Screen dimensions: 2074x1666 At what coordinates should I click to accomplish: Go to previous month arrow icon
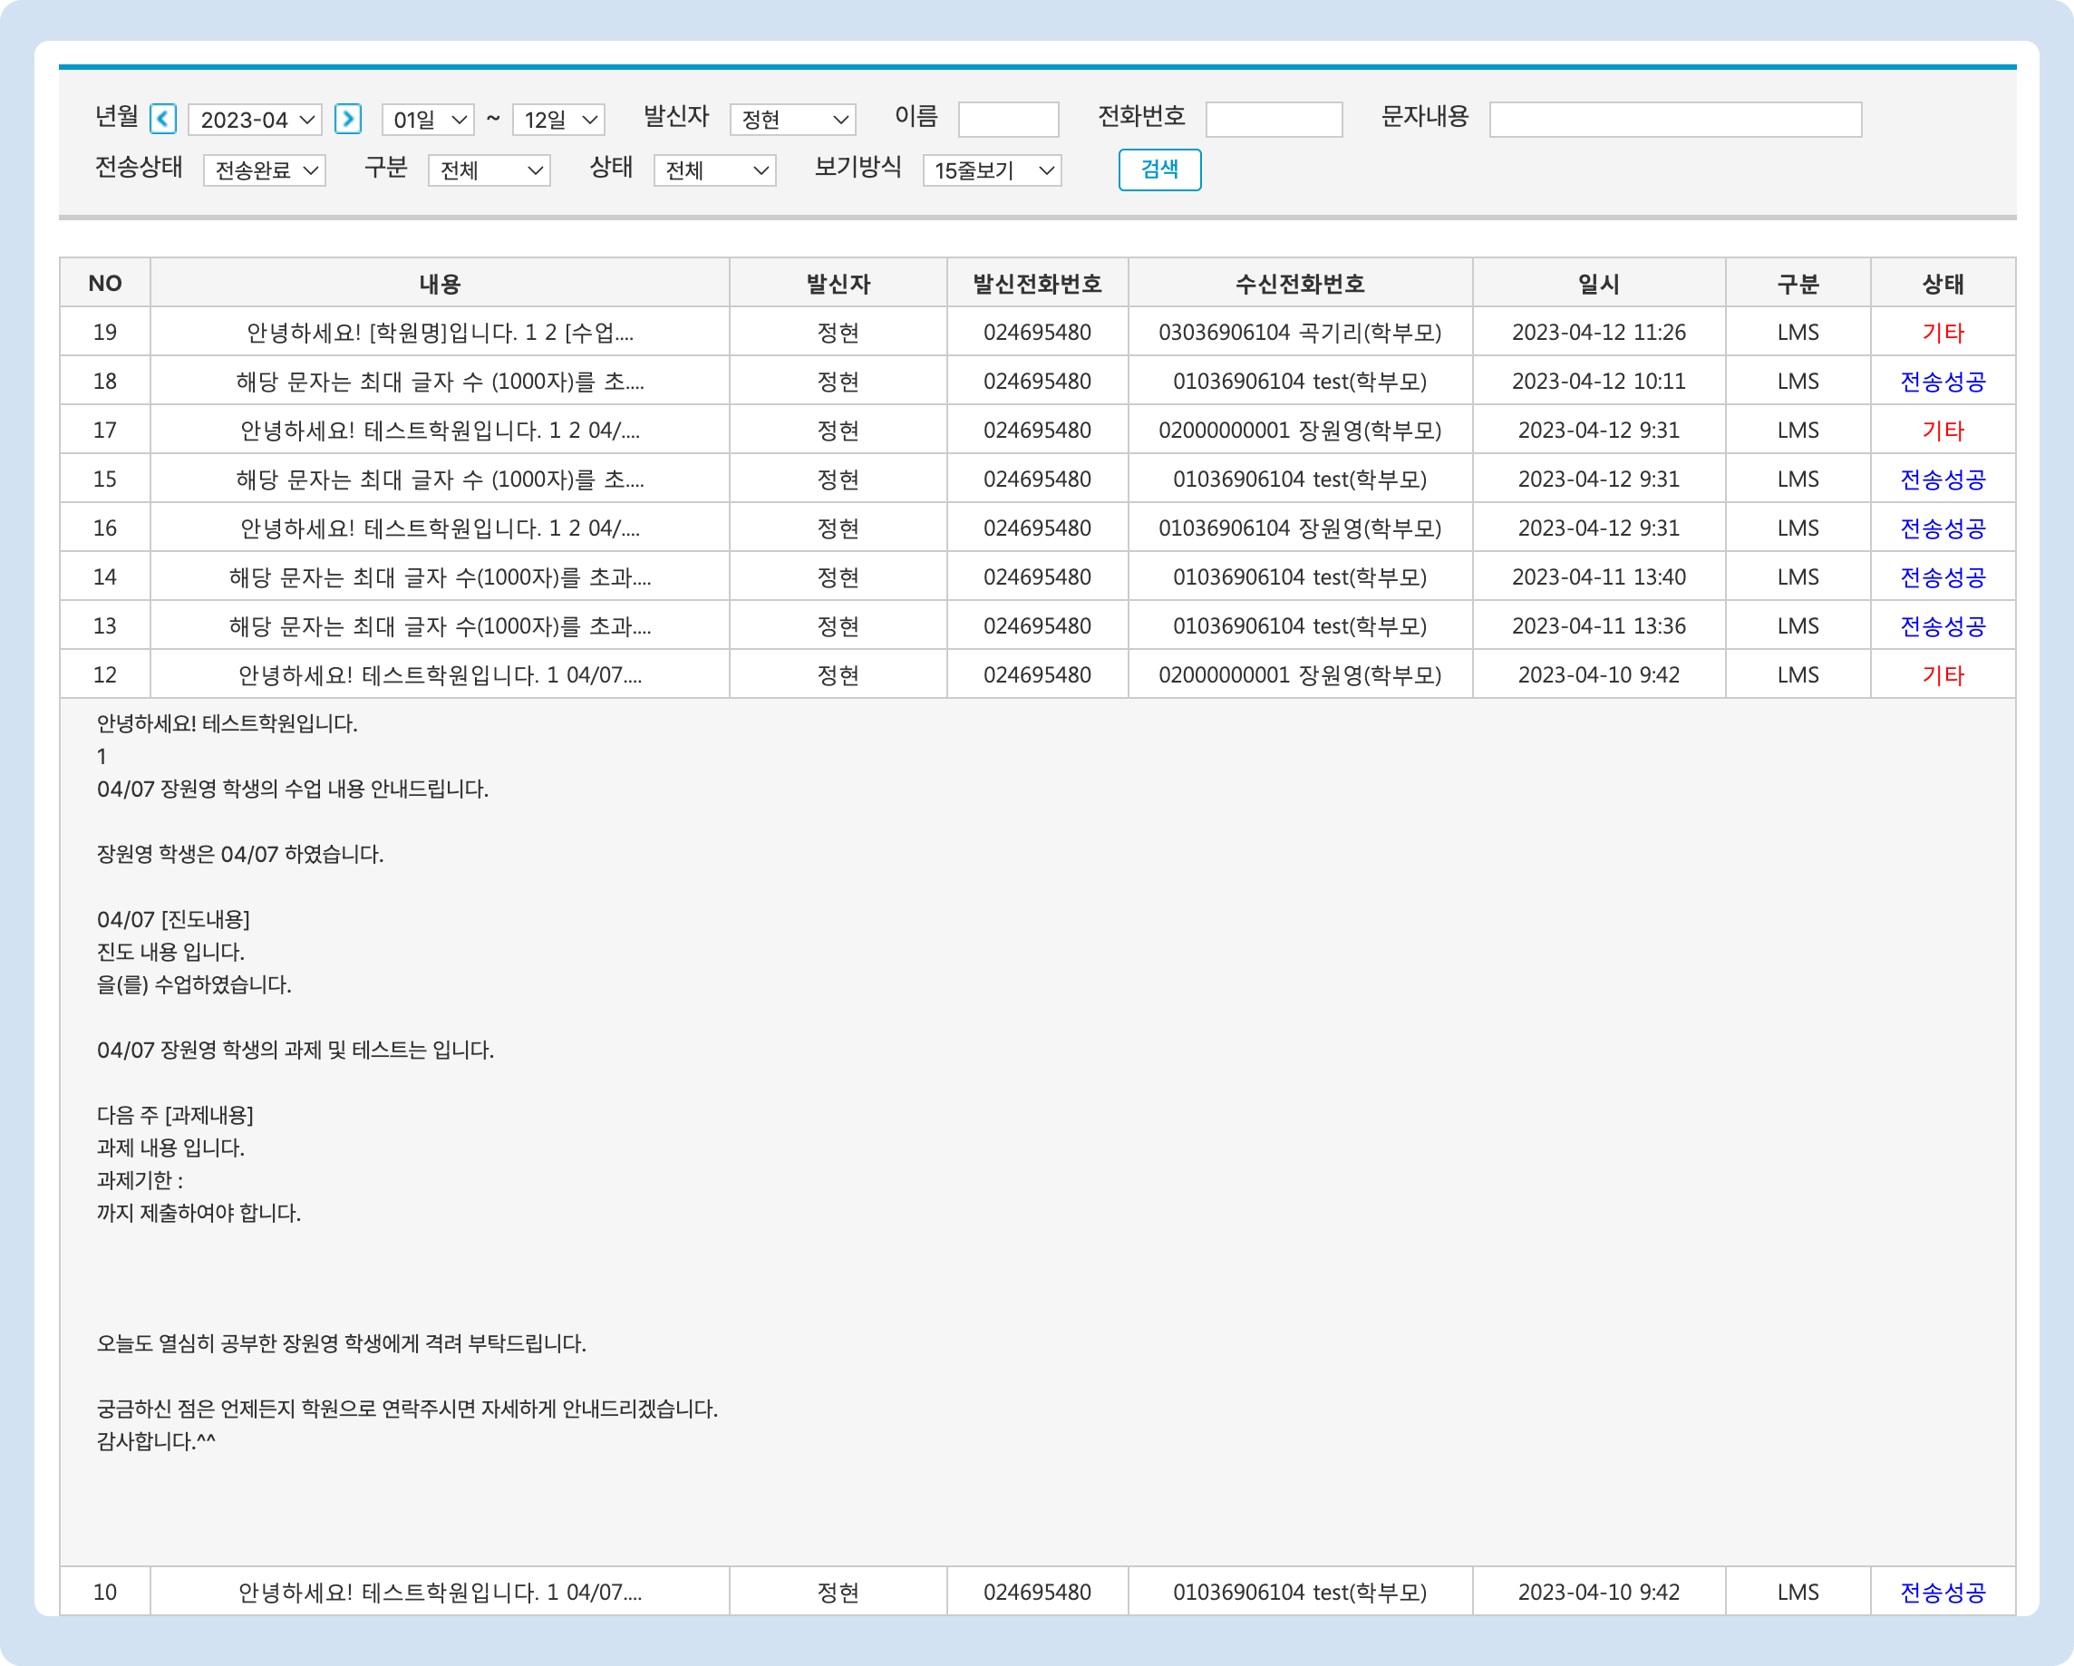pyautogui.click(x=163, y=120)
